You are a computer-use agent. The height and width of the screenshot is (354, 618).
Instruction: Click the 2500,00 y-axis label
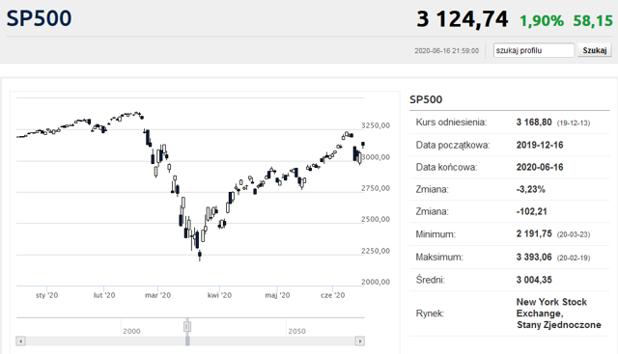point(376,219)
